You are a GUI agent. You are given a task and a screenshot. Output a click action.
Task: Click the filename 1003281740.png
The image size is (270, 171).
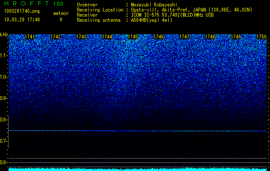pyautogui.click(x=22, y=12)
